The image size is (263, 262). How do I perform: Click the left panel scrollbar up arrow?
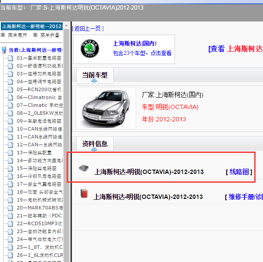(67, 25)
